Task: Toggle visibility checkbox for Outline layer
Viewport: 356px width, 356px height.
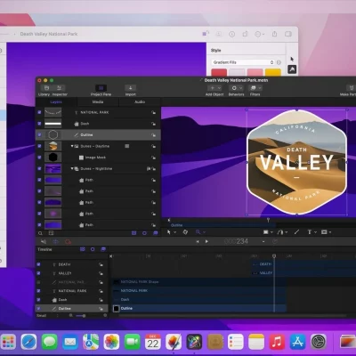Action: click(39, 135)
